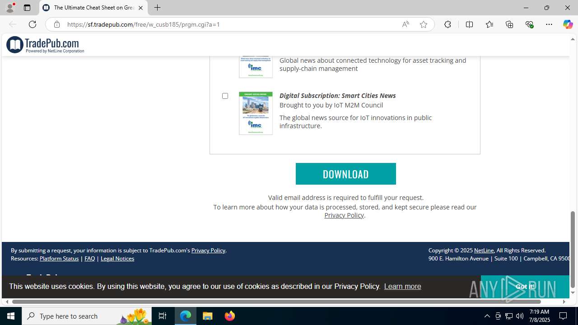578x325 pixels.
Task: View site information lock icon
Action: 57,24
